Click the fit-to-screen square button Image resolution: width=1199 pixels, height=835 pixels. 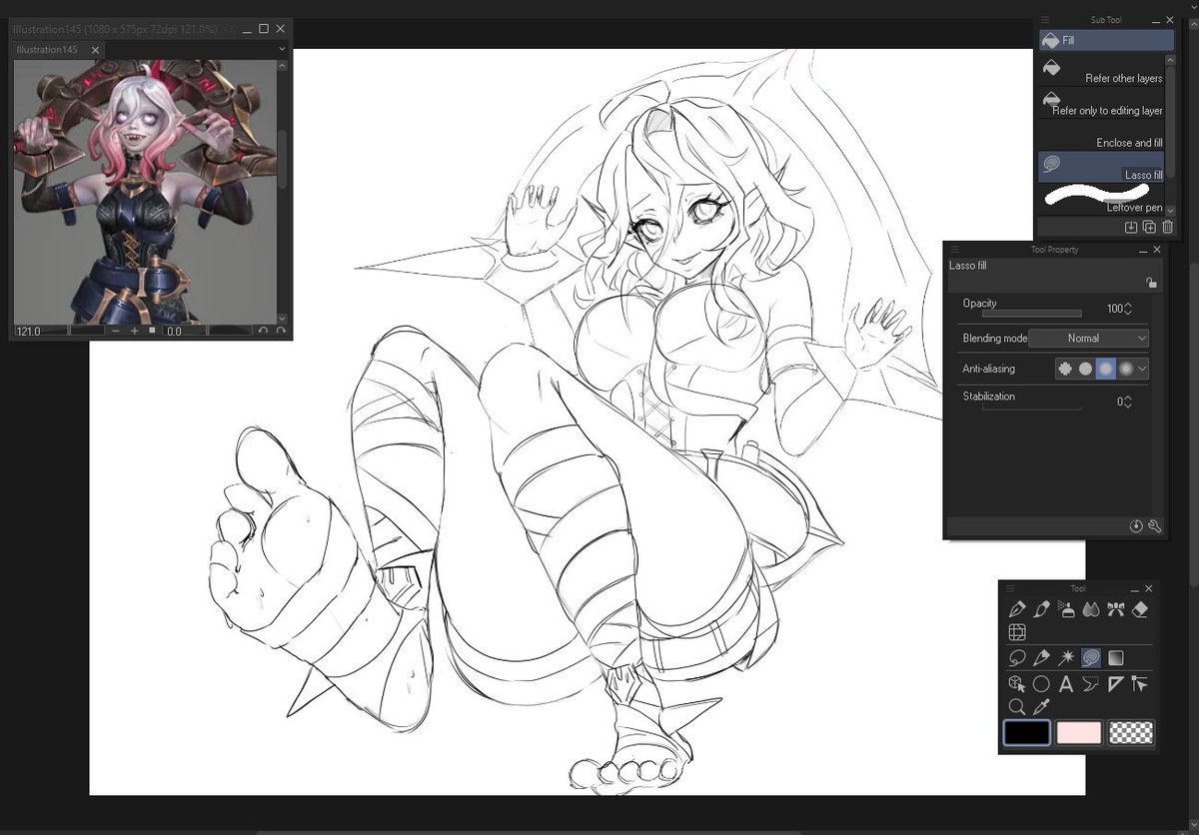point(152,331)
